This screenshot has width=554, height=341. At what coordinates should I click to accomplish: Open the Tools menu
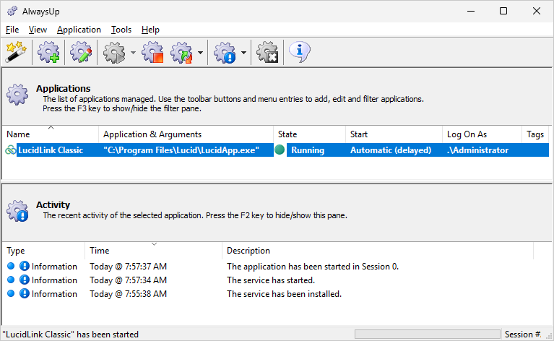[121, 30]
